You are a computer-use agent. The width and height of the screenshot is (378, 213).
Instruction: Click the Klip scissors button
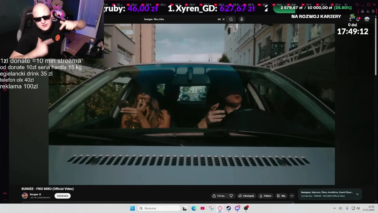pyautogui.click(x=281, y=196)
